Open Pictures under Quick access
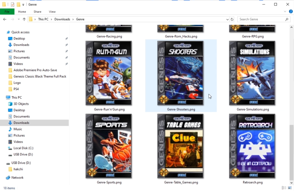 click(19, 51)
